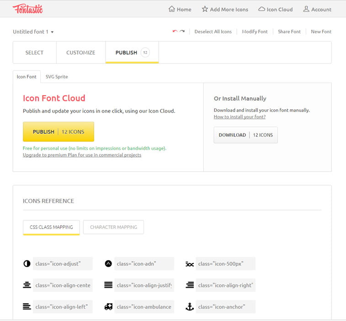Select the SVG Sprite sub-tab
The width and height of the screenshot is (346, 321).
click(57, 77)
